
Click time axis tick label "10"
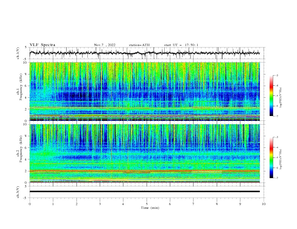(x=264, y=204)
